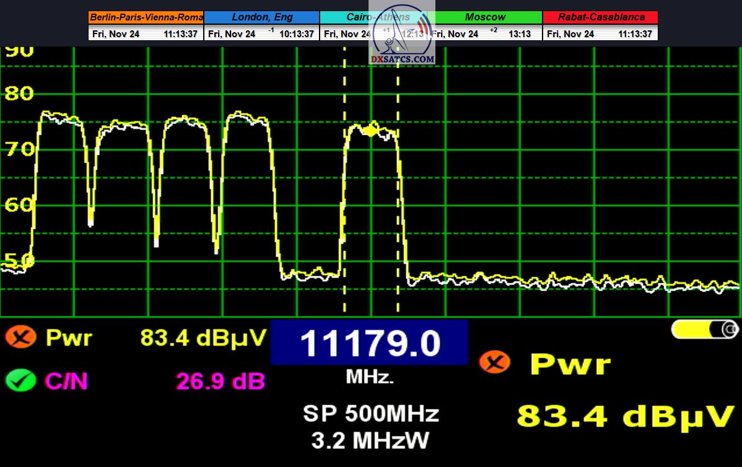Click the 3.2 MHzW bandwidth label
742x467 pixels.
click(370, 440)
